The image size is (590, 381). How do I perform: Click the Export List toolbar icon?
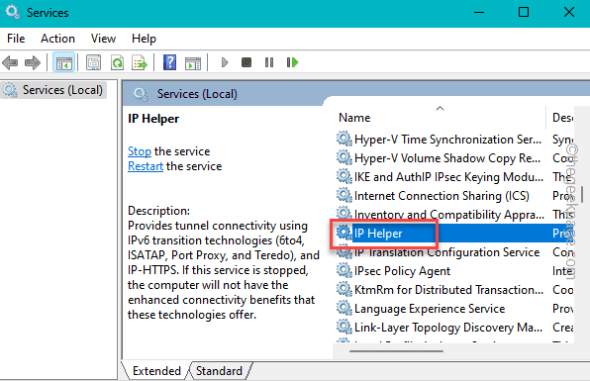pos(140,62)
